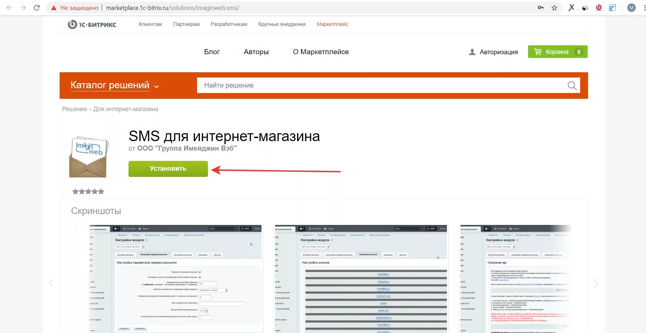
Task: Open author link ООО "Группа Имейджин Вэб"
Action: click(187, 148)
